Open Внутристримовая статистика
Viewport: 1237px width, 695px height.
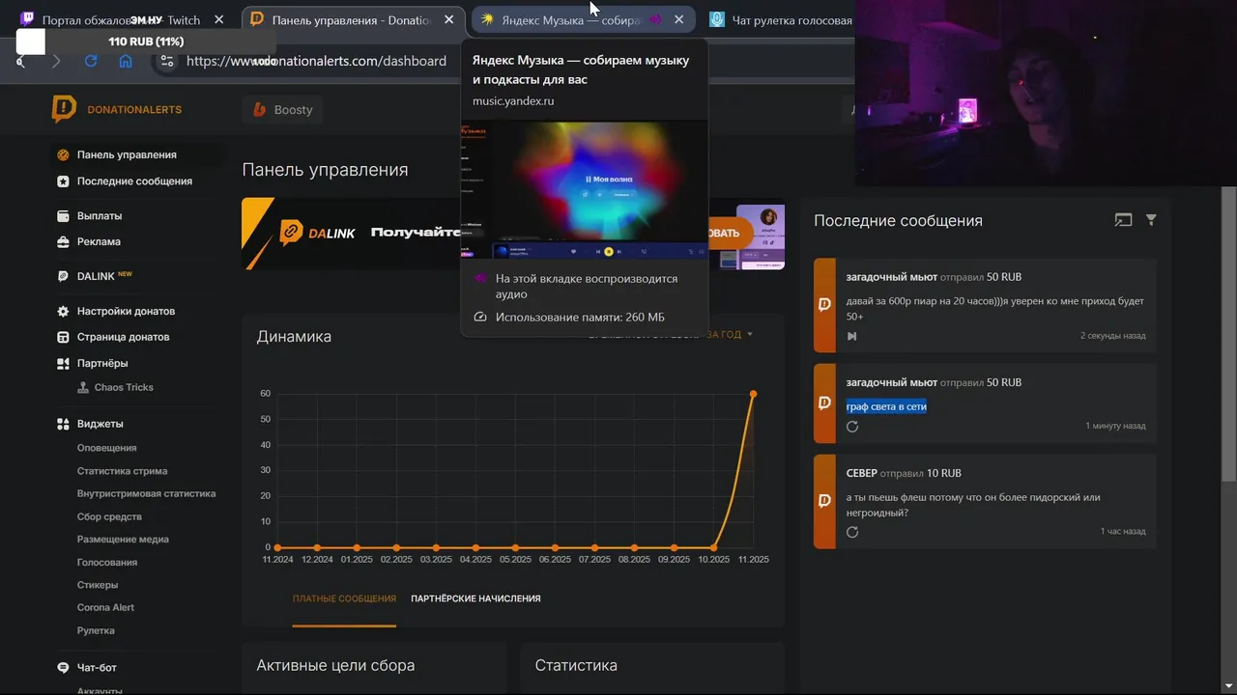(x=146, y=493)
